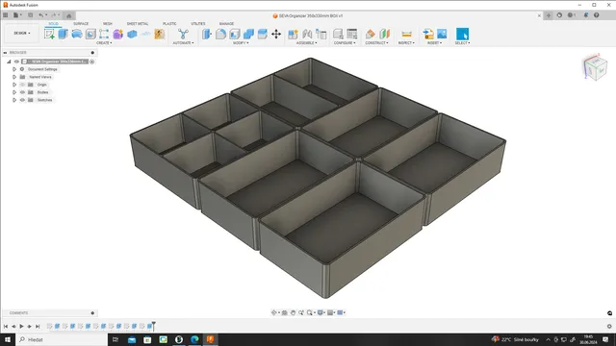The width and height of the screenshot is (616, 346).
Task: Activate the Fillet tool in Modify
Action: click(220, 35)
